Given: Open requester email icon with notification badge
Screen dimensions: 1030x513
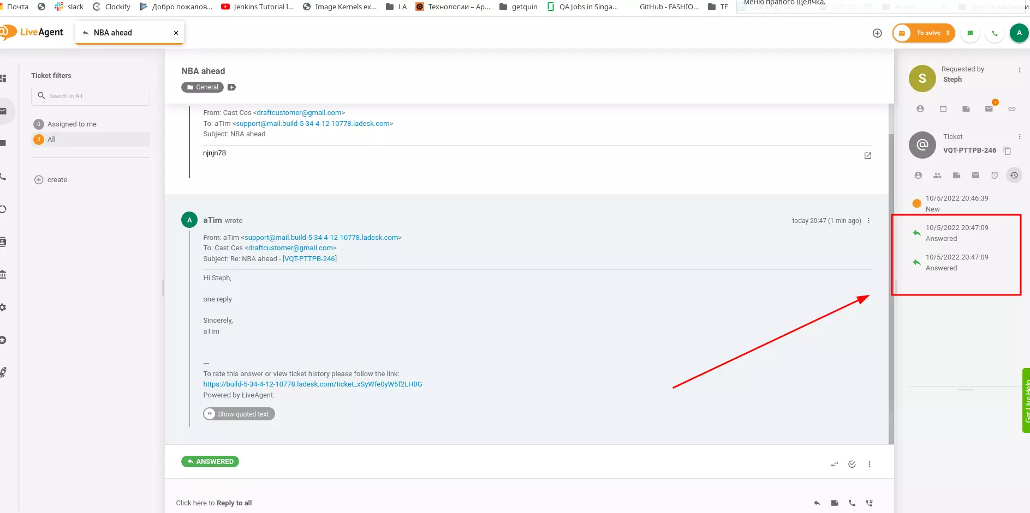Looking at the screenshot, I should coord(989,108).
